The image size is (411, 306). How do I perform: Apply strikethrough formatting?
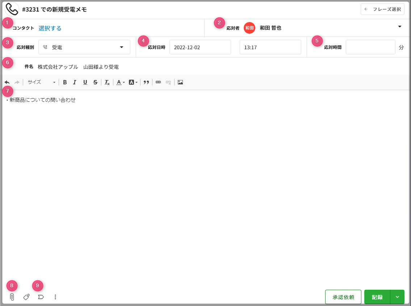click(95, 82)
